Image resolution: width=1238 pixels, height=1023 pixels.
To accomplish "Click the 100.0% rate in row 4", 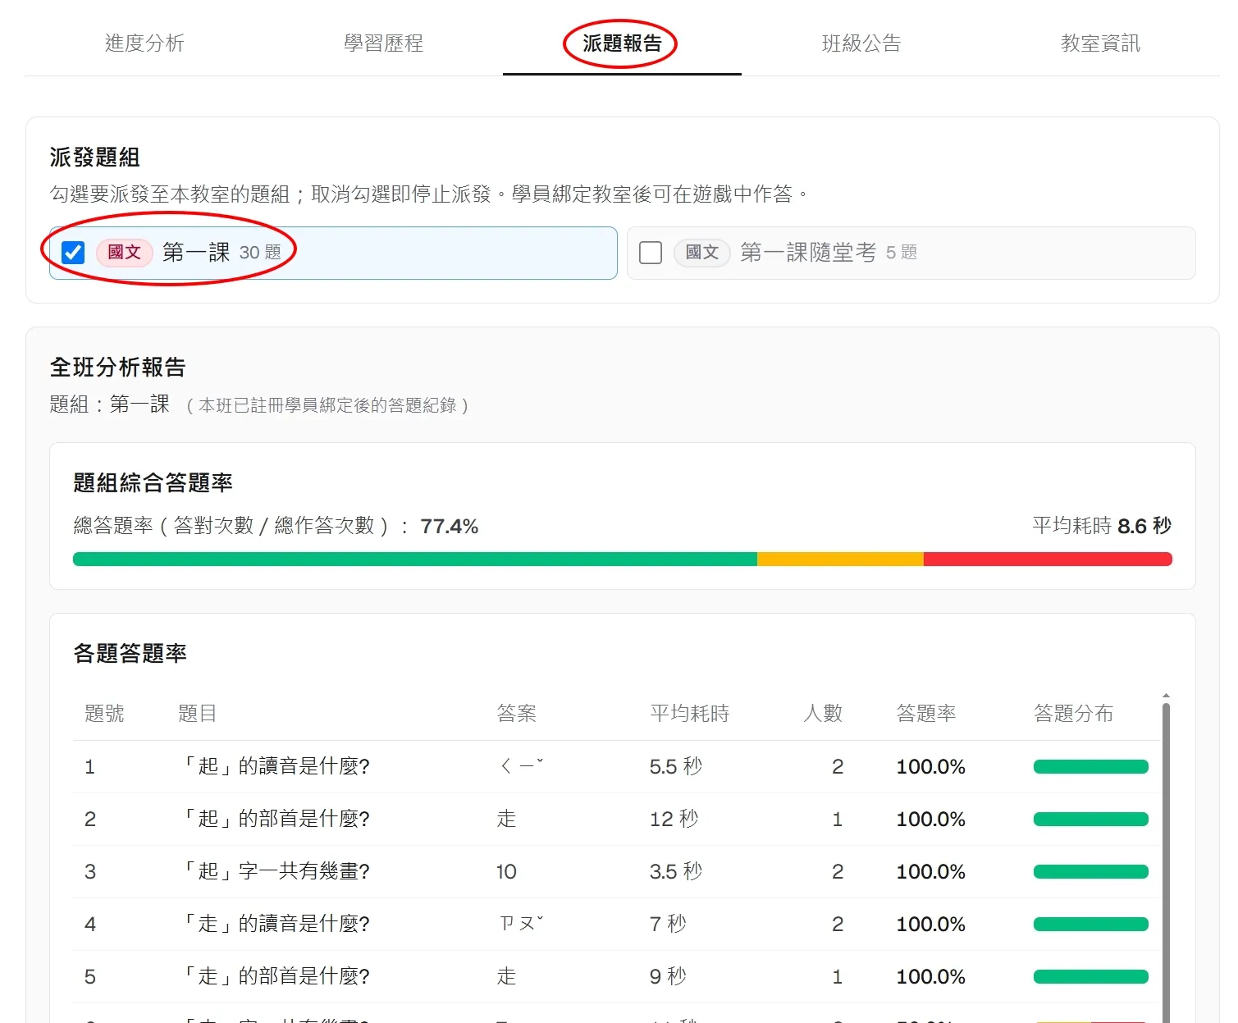I will coord(931,924).
